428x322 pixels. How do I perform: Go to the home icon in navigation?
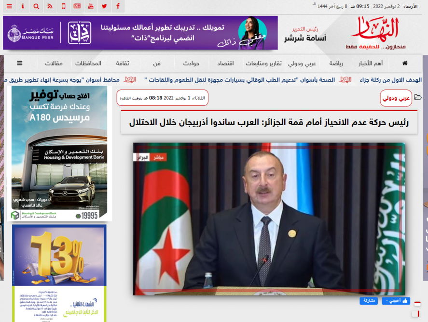pyautogui.click(x=404, y=64)
